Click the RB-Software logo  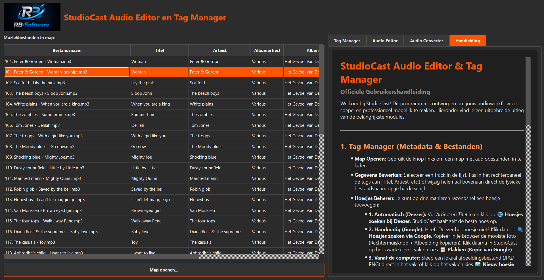click(32, 17)
